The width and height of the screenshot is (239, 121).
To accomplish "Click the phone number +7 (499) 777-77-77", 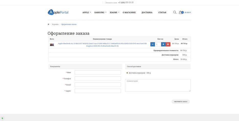I will tap(126, 3).
